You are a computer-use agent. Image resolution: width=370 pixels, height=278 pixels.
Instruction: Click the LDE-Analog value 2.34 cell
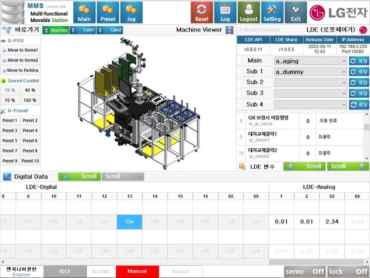click(332, 222)
